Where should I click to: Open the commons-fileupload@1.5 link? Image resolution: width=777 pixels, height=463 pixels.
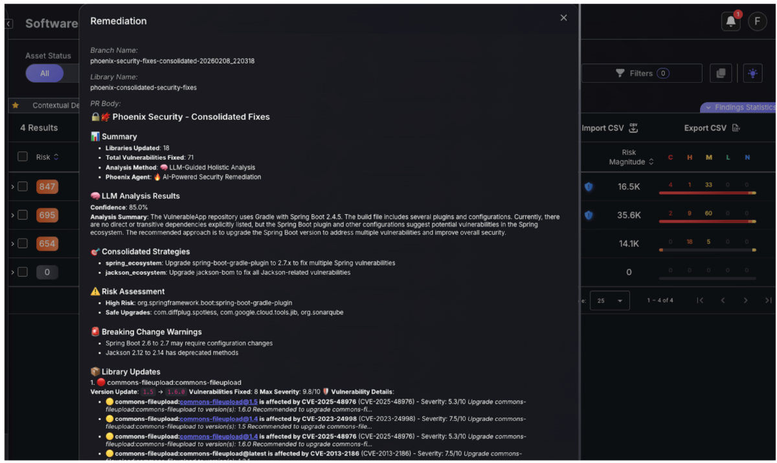(x=218, y=402)
